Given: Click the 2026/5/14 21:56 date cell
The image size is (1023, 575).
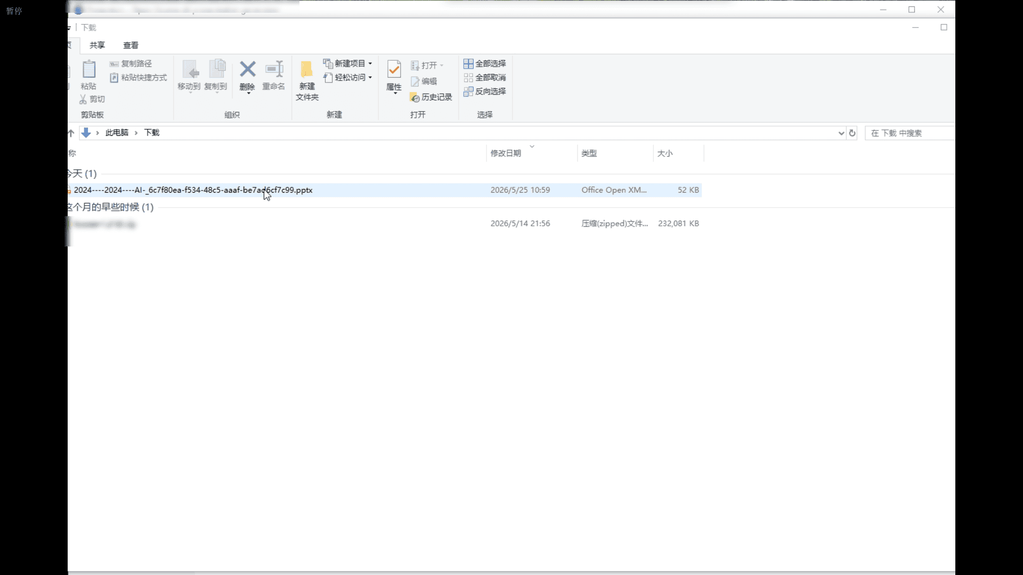Looking at the screenshot, I should point(520,224).
